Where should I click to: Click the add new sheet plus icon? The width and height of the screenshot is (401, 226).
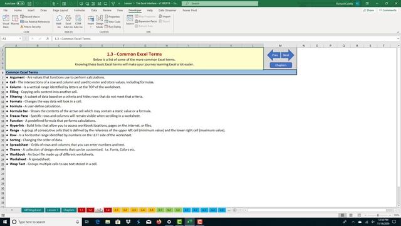point(234,210)
